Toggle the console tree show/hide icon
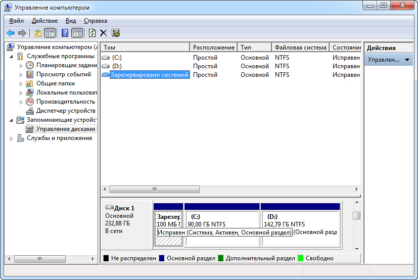Viewport: 418px width, 280px height. 50,33
